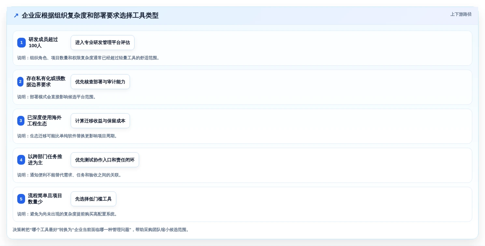Click the note starting 说明：通知便利不能替代需求
Viewport: 485px width, 246px height.
(x=70, y=175)
